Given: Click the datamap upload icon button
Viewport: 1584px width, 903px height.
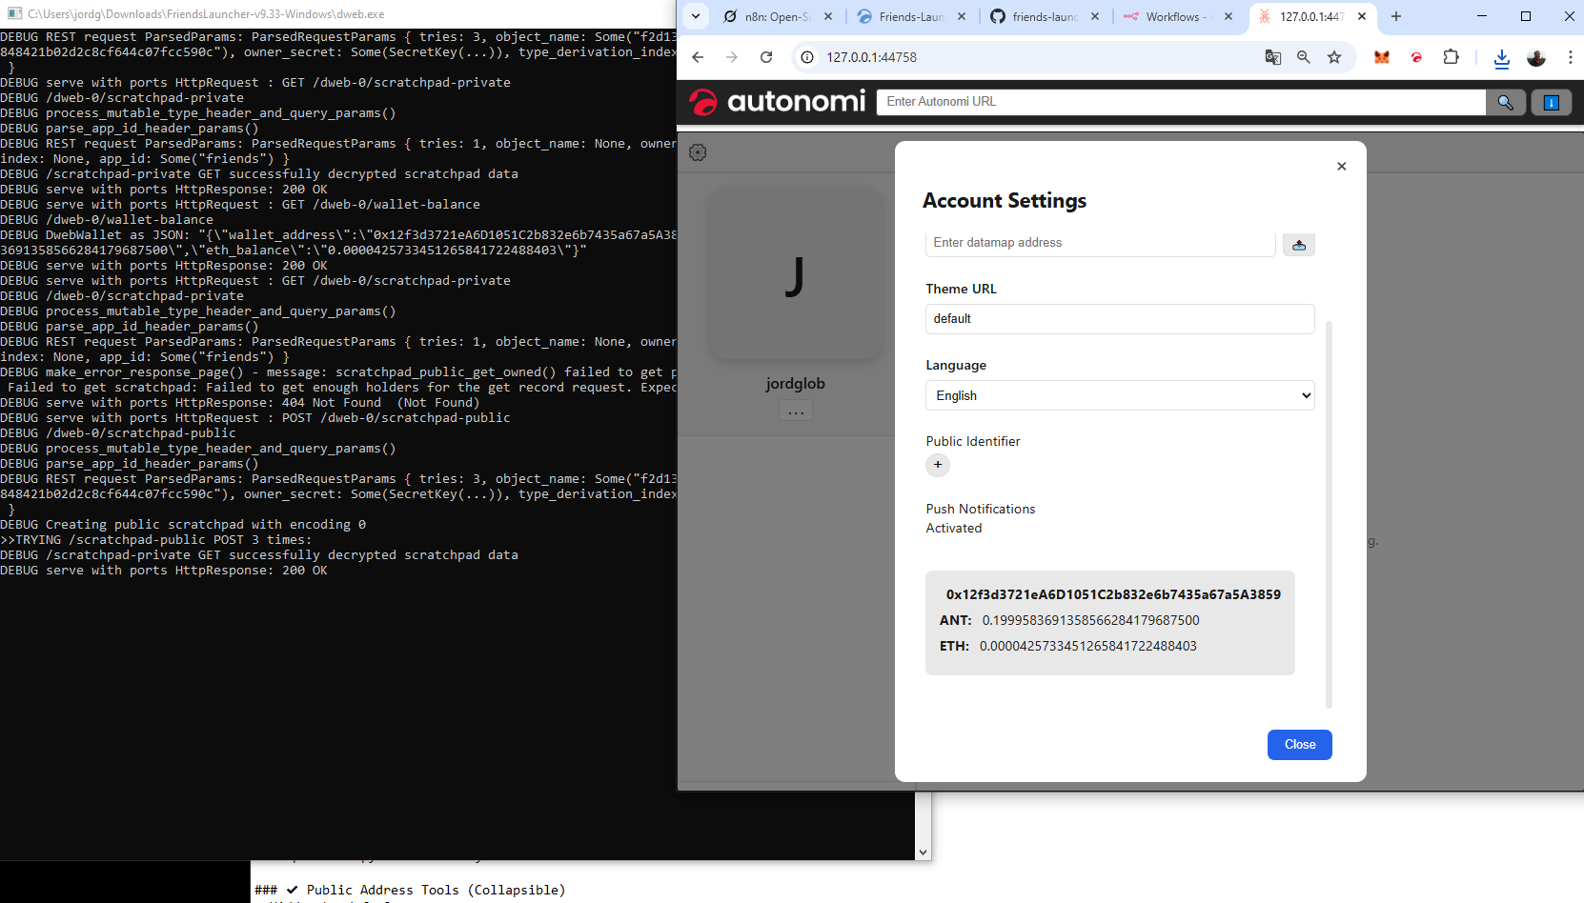Looking at the screenshot, I should tap(1298, 245).
